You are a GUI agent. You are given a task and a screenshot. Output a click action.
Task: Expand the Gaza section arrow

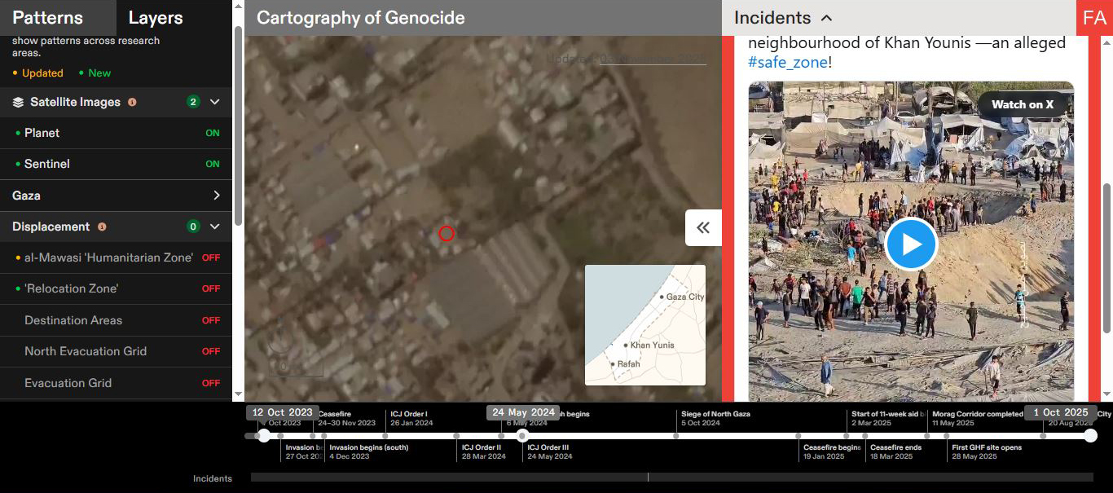point(216,196)
